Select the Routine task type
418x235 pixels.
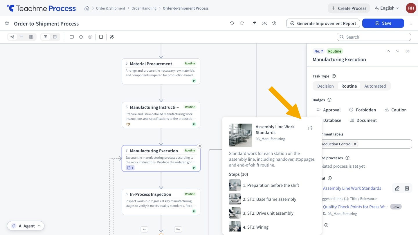(349, 86)
